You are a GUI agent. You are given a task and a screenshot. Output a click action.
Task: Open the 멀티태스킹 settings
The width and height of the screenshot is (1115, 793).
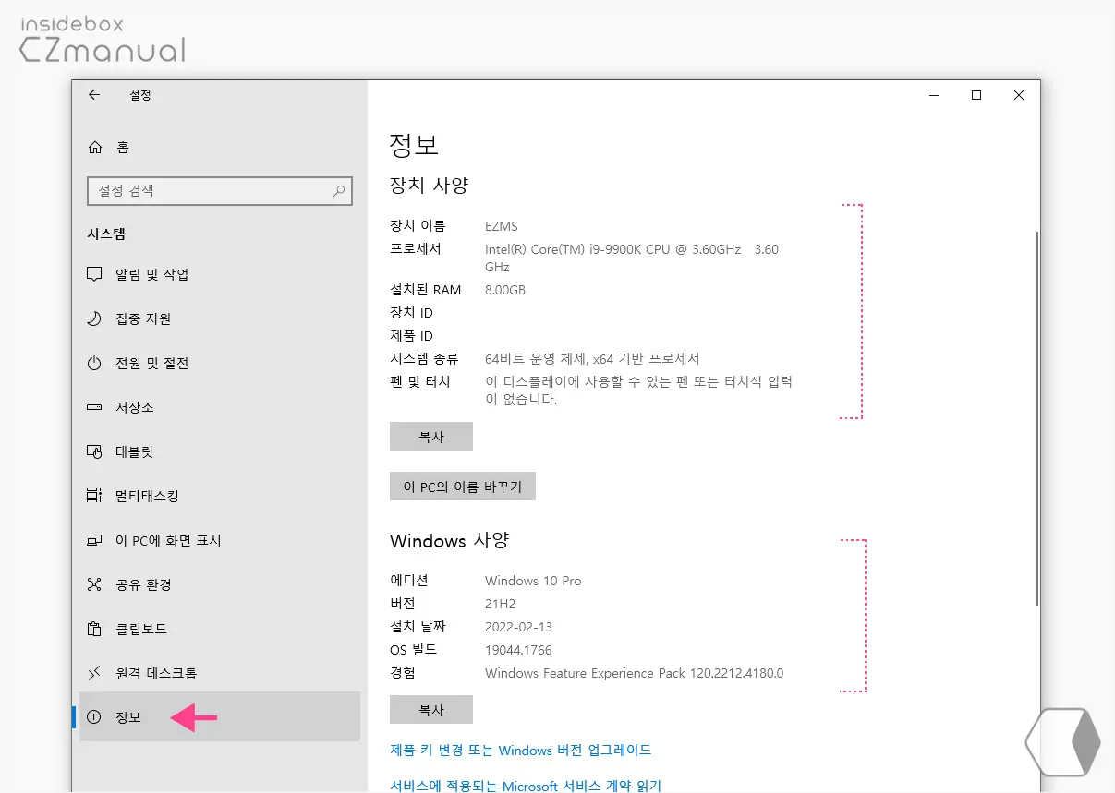(220, 496)
